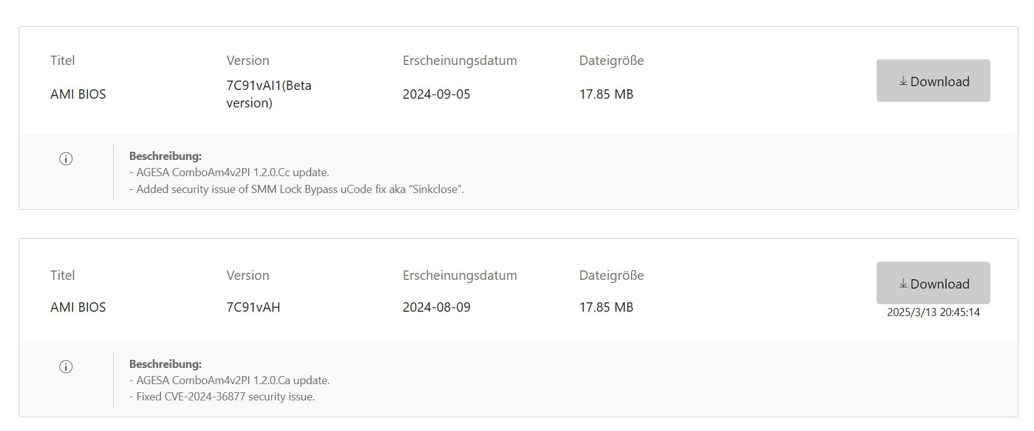
Task: Select the circled-i icon in the top description row
Action: (66, 159)
